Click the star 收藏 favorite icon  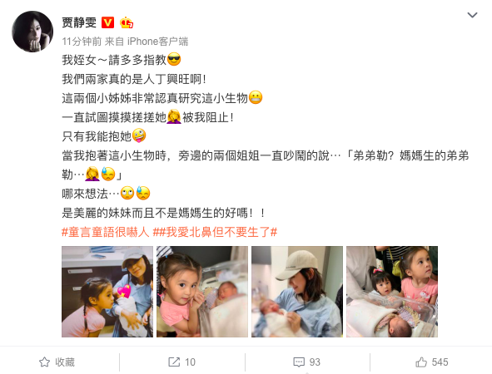click(44, 362)
